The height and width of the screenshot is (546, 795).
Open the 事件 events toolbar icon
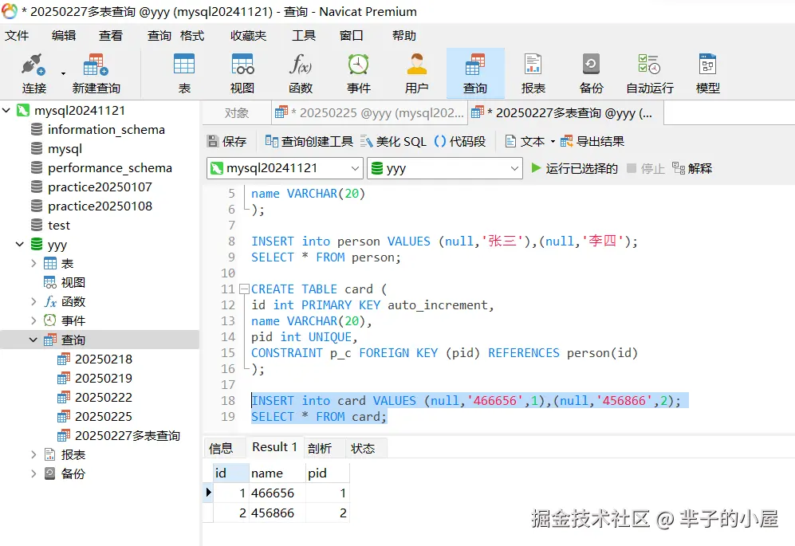359,74
